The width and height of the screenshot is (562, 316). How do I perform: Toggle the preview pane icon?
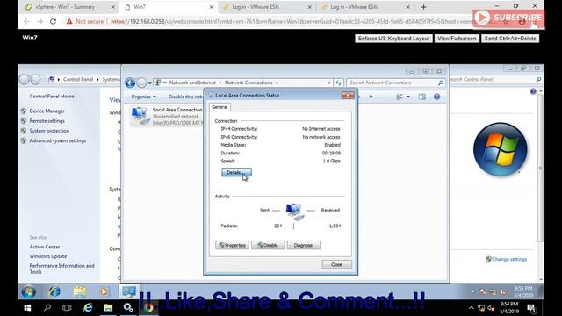pos(422,97)
